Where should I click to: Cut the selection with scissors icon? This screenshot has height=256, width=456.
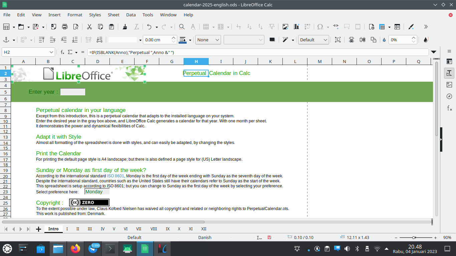click(89, 27)
